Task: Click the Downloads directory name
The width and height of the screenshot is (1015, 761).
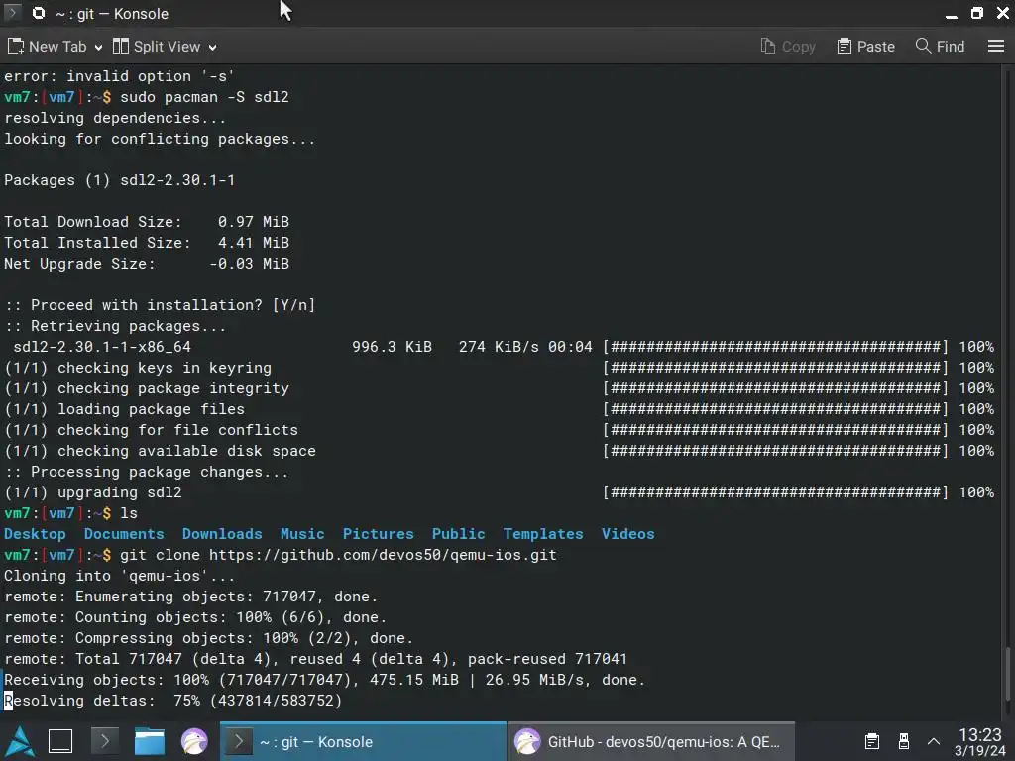Action: pos(222,534)
